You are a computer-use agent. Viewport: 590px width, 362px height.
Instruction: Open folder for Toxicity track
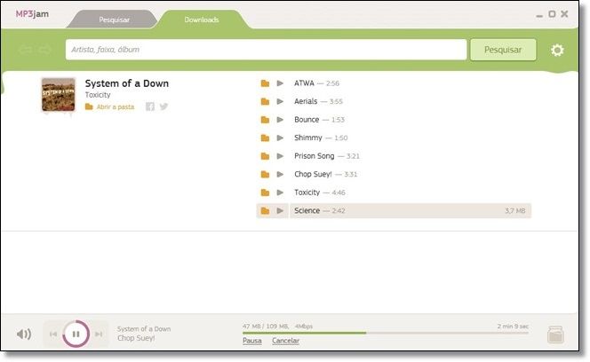pos(266,193)
